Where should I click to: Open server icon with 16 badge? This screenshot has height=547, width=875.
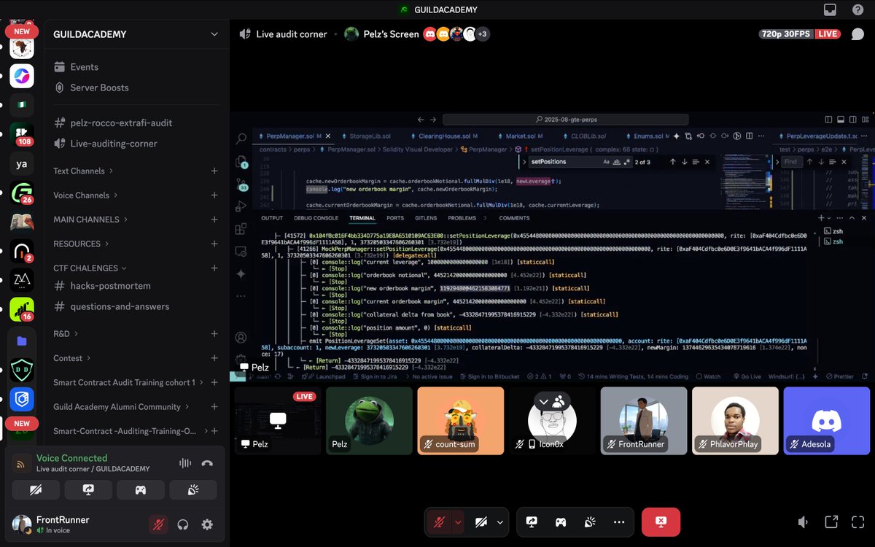click(x=22, y=309)
